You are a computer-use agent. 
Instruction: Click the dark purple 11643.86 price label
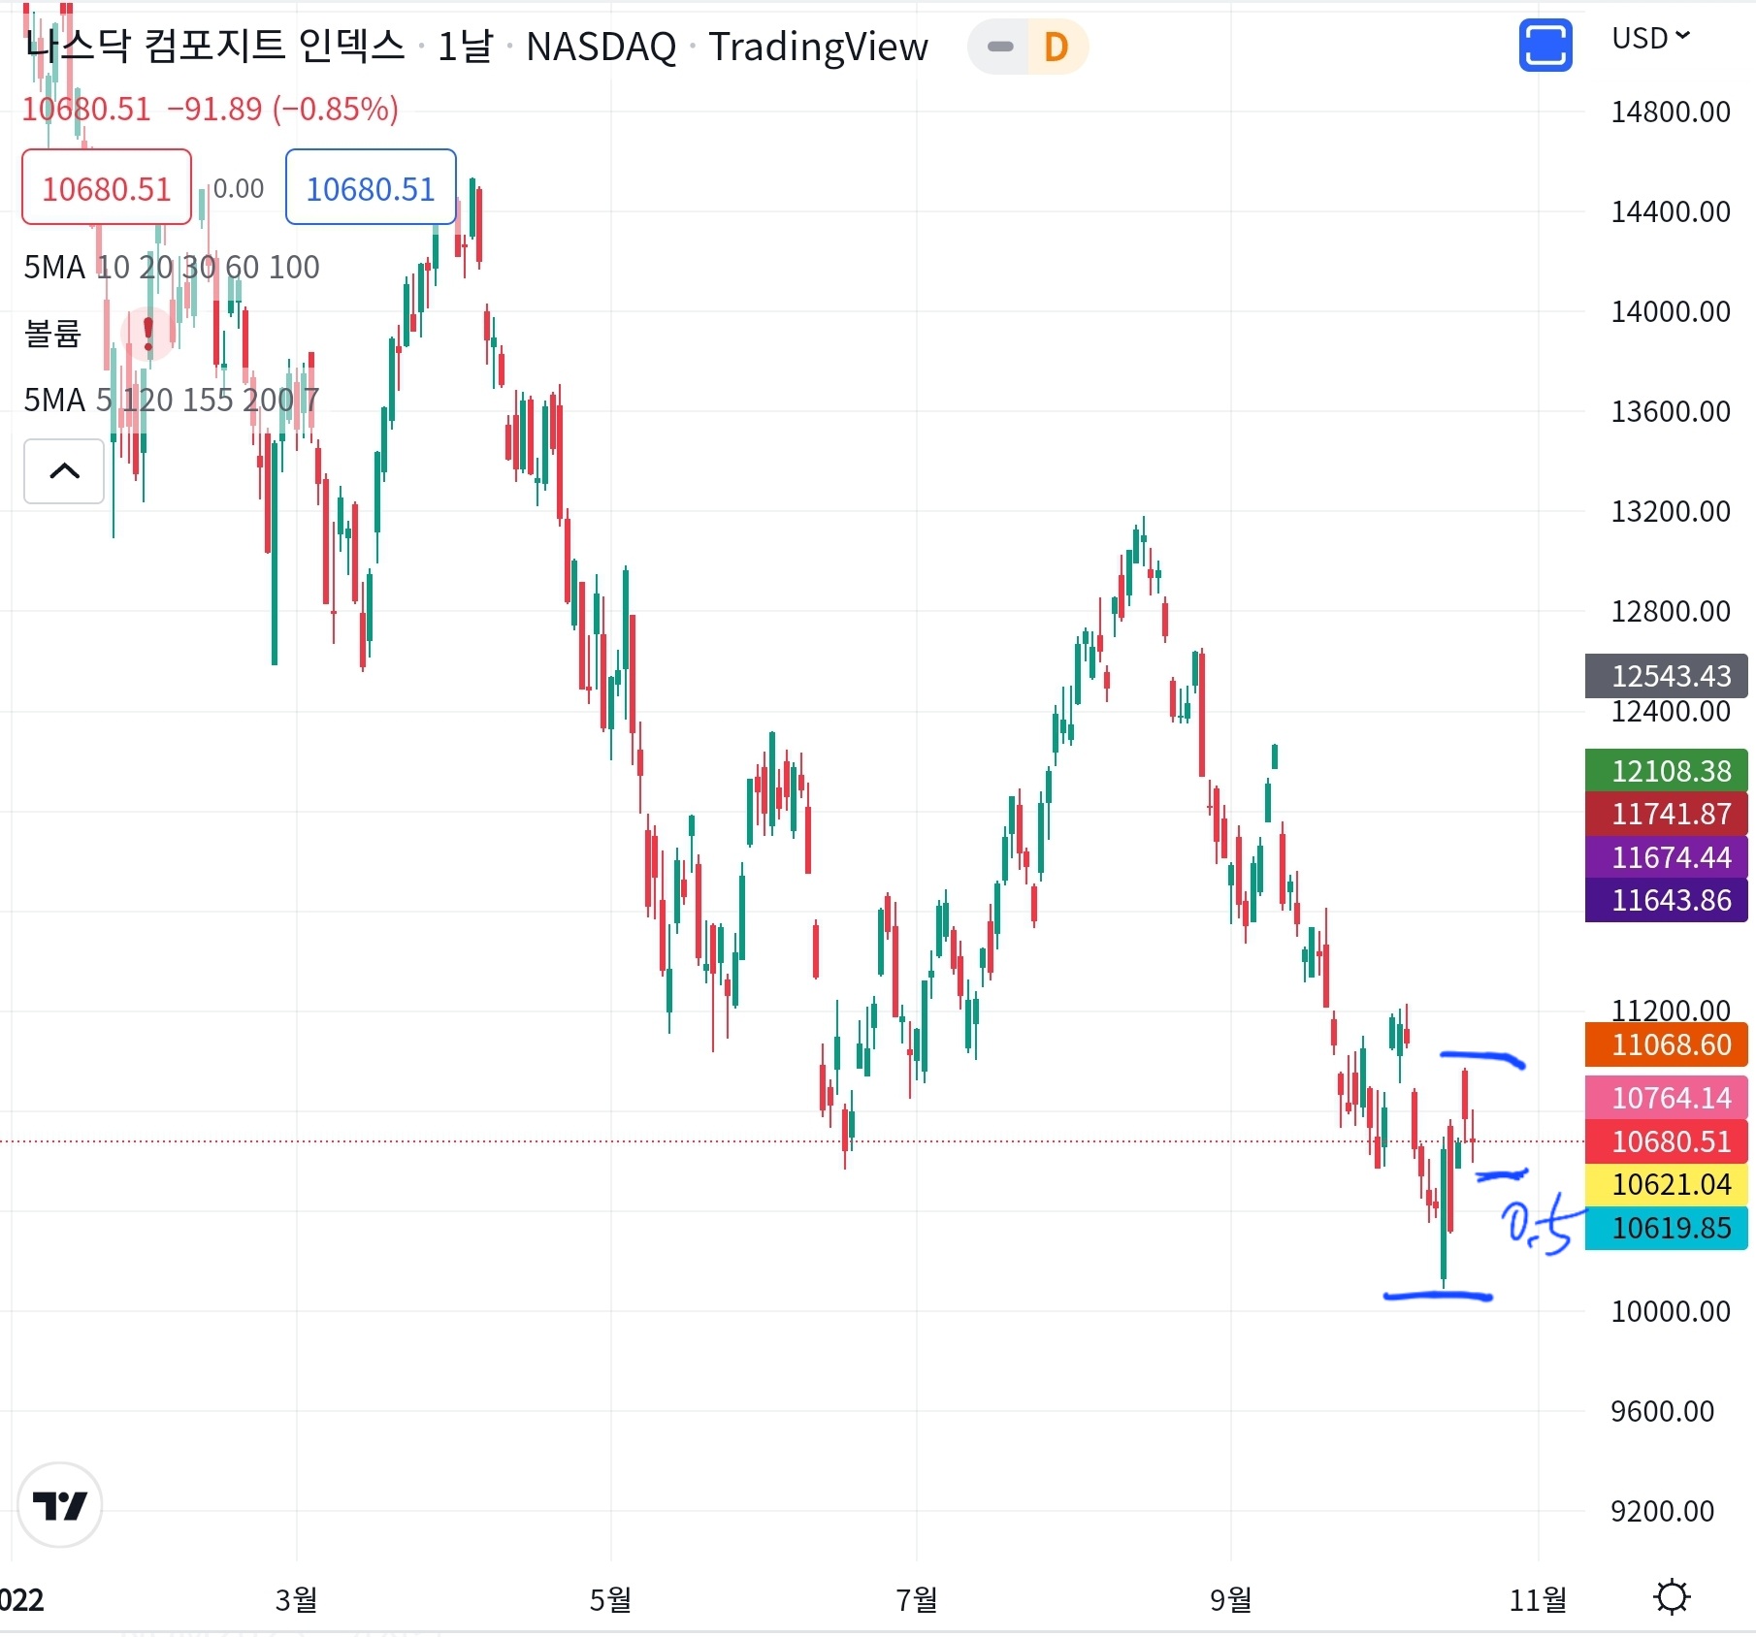point(1667,900)
